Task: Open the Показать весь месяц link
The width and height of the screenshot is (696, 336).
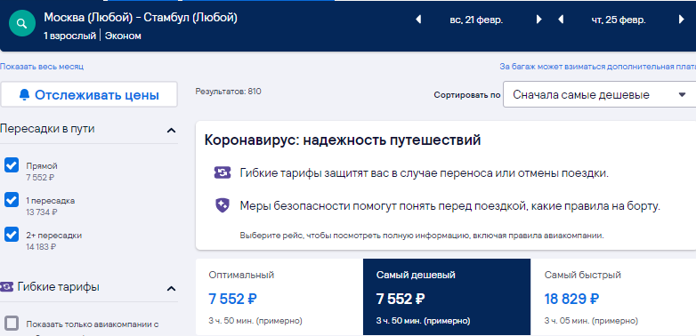Action: (x=42, y=67)
